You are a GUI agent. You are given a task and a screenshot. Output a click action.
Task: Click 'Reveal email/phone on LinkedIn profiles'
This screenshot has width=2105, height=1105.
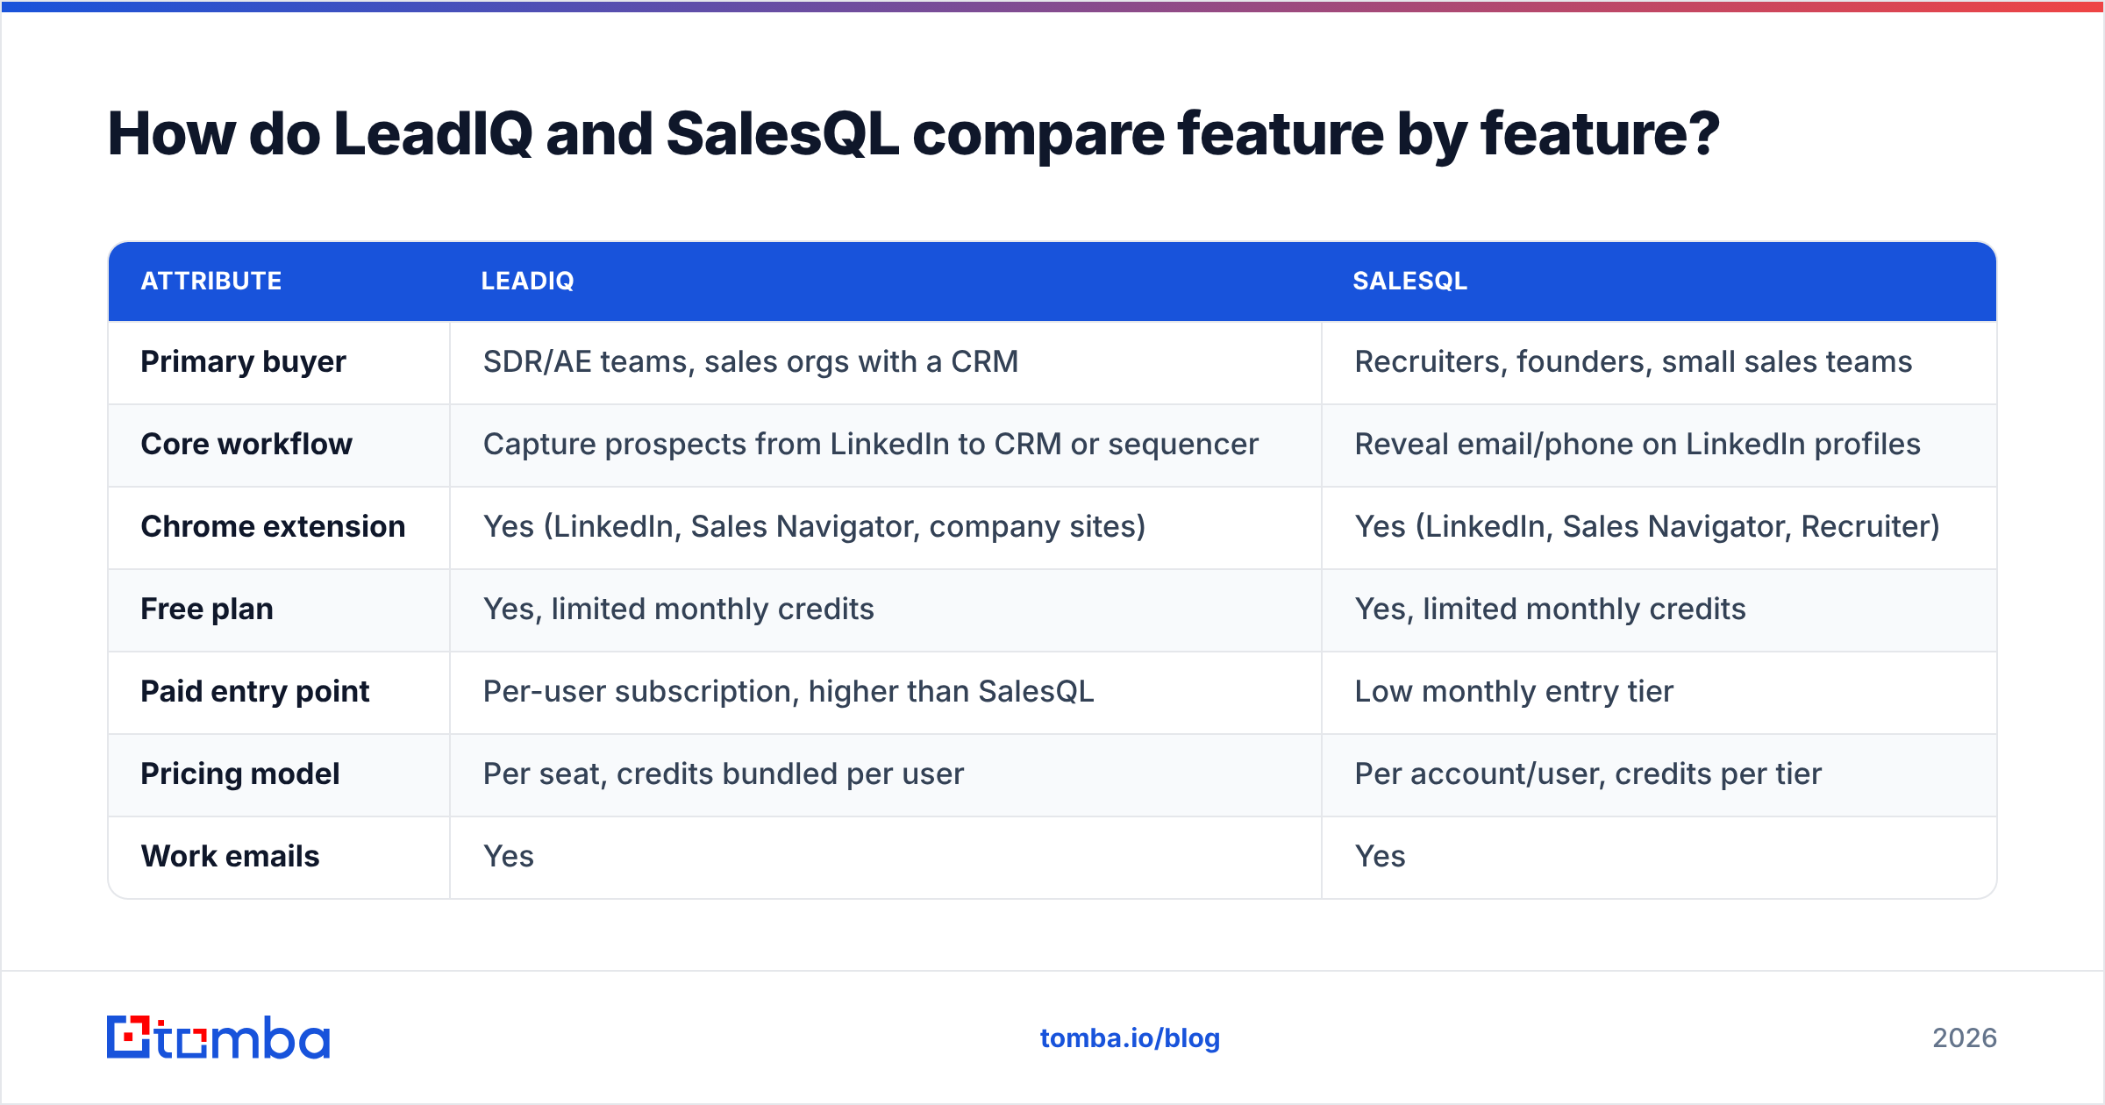pos(1638,445)
